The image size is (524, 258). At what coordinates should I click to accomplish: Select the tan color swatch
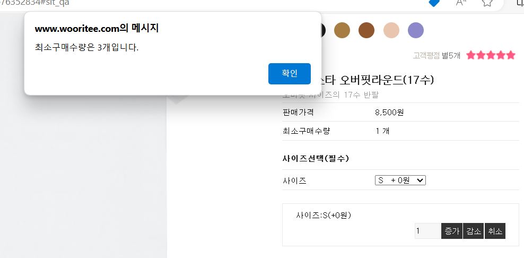click(342, 30)
